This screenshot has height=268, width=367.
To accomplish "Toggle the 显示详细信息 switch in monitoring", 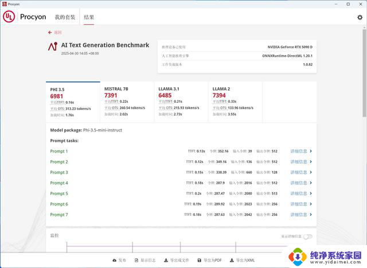I will (308, 236).
